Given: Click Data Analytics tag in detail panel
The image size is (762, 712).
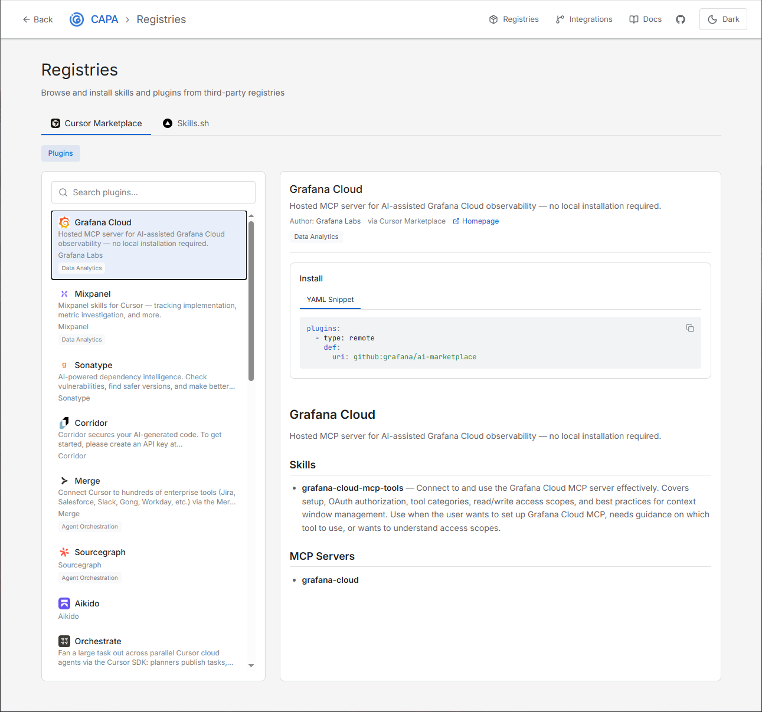Looking at the screenshot, I should tap(316, 237).
